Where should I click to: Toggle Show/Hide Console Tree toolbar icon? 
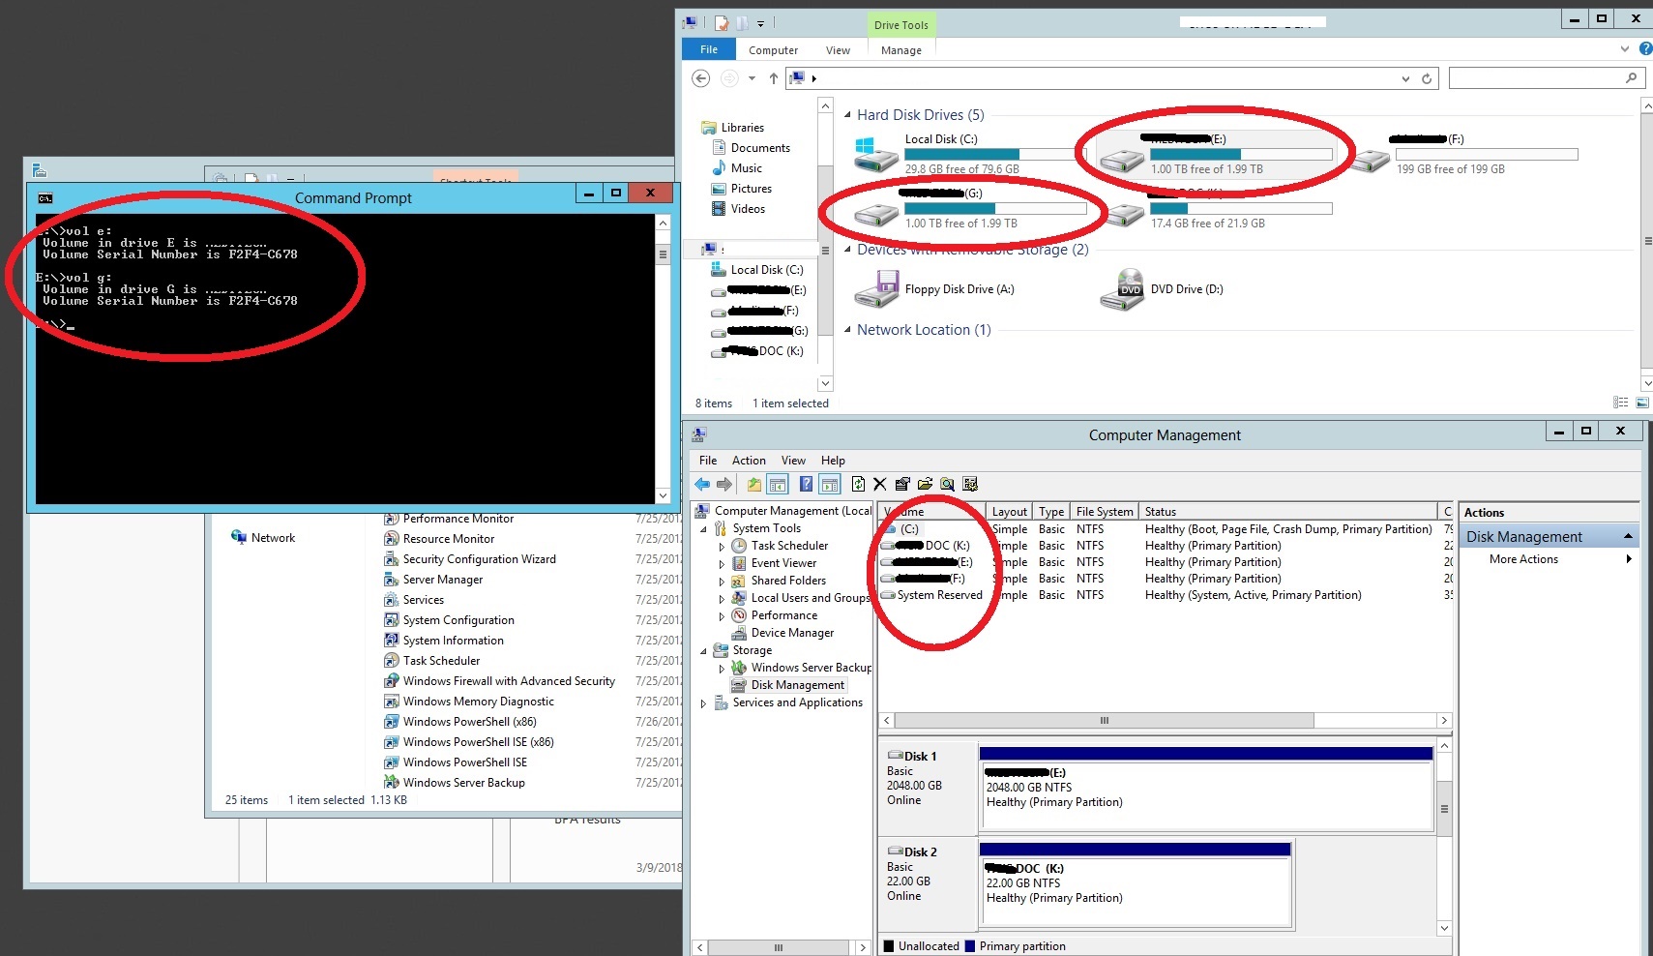[778, 485]
